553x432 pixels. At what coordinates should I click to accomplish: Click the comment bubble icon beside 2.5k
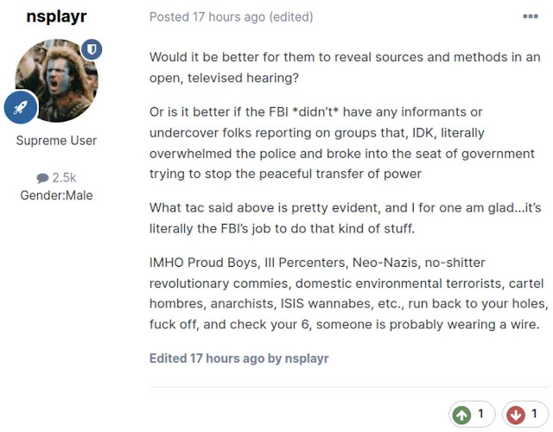tap(41, 177)
